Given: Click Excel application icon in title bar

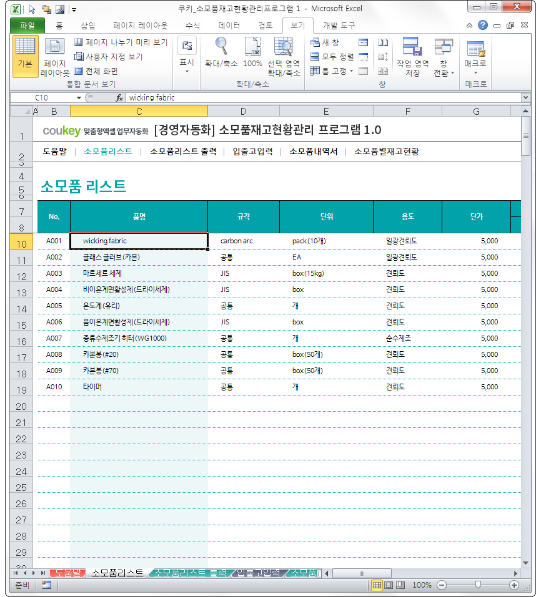Looking at the screenshot, I should tap(16, 9).
